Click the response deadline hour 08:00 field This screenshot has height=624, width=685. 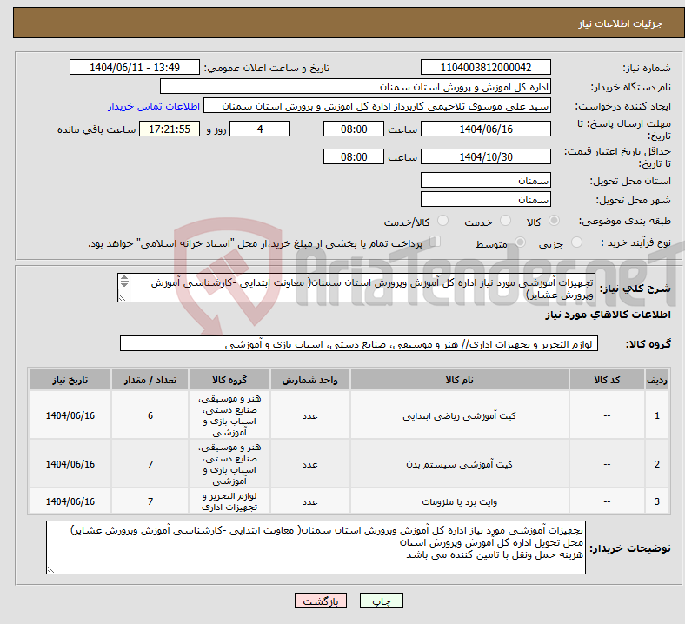[x=354, y=129]
